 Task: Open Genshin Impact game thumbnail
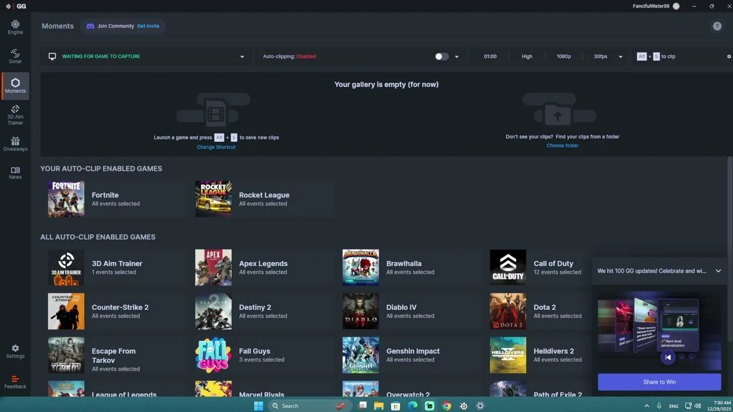tap(360, 355)
